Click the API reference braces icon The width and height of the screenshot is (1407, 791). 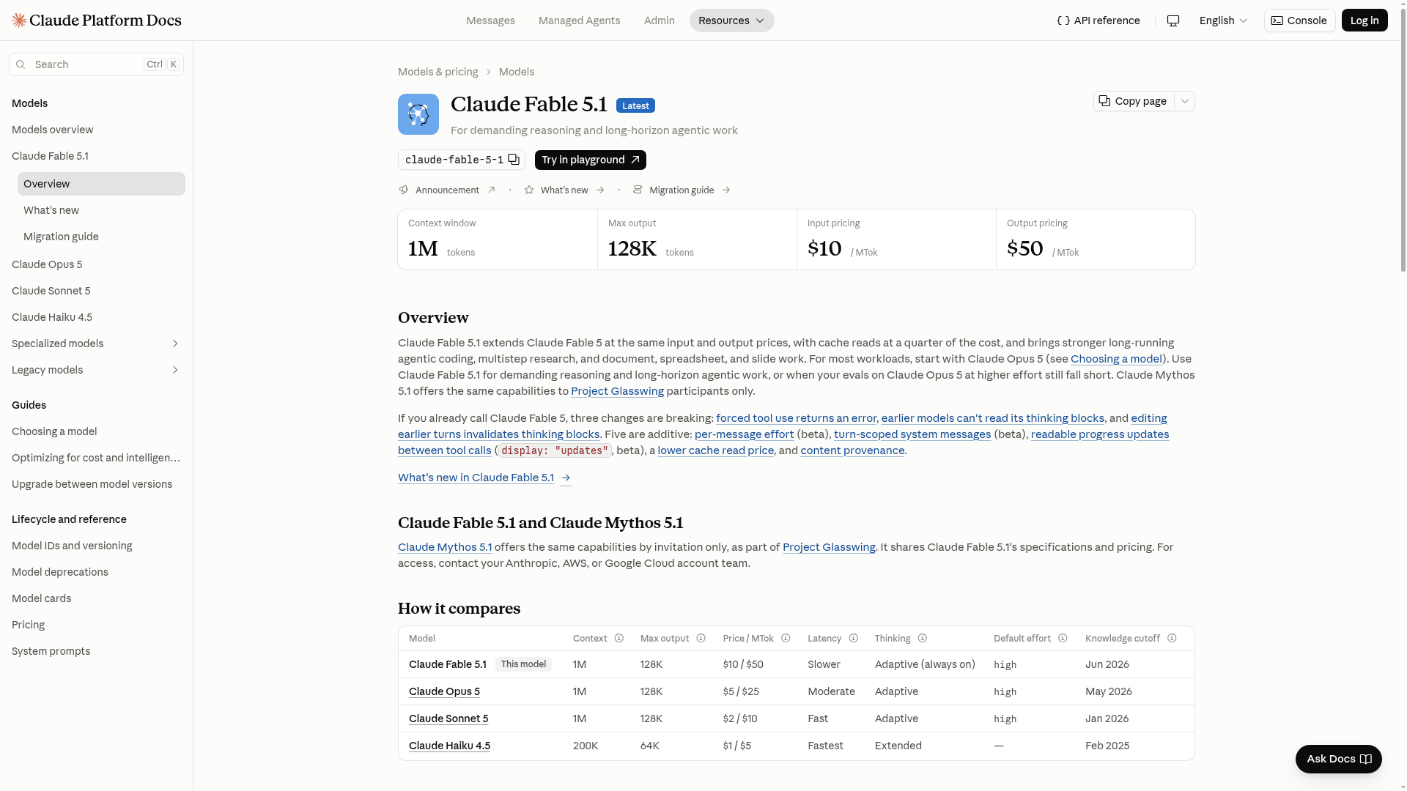click(x=1063, y=21)
